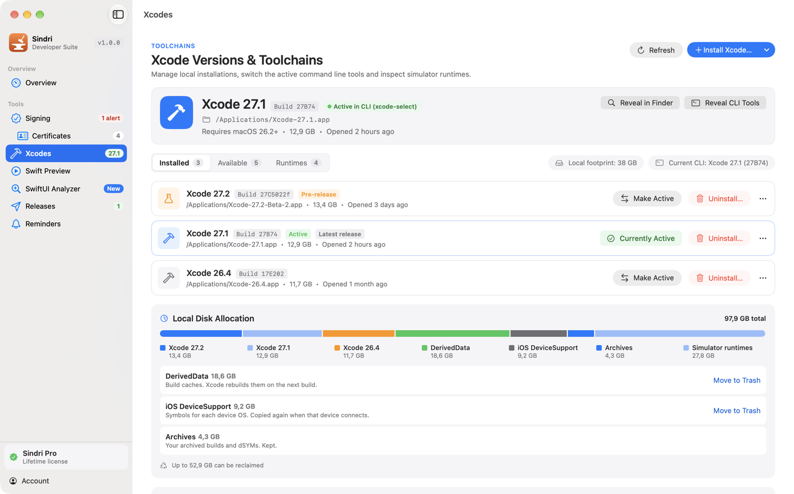Click the SwiftUI Analyzer magnifier icon

coord(16,189)
